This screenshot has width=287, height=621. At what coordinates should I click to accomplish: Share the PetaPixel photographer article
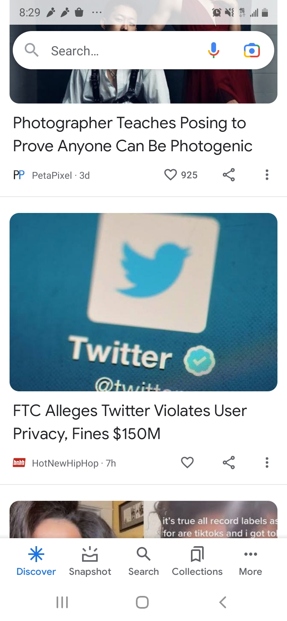pos(229,175)
